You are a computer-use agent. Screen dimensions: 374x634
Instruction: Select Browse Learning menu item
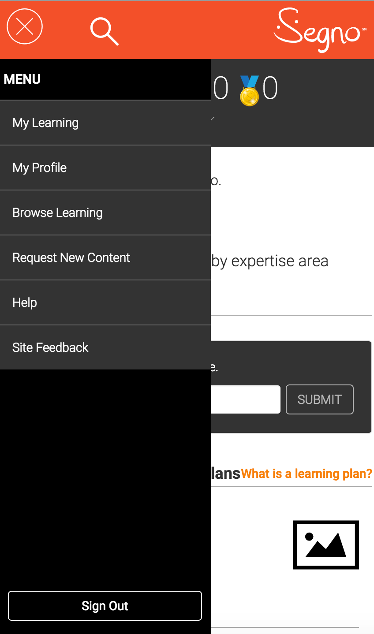pyautogui.click(x=105, y=213)
